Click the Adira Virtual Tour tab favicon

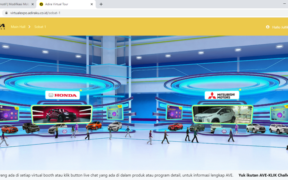[x=41, y=4]
